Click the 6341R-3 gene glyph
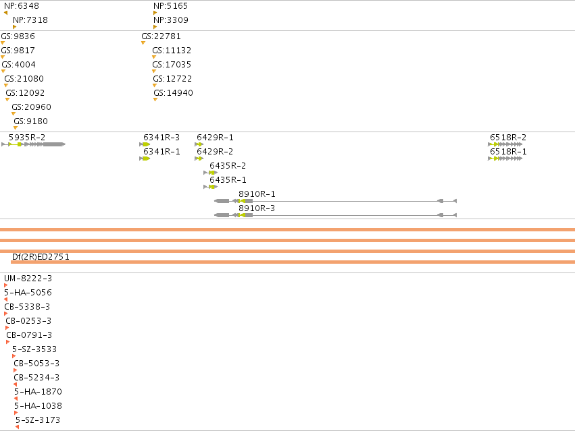 click(145, 144)
